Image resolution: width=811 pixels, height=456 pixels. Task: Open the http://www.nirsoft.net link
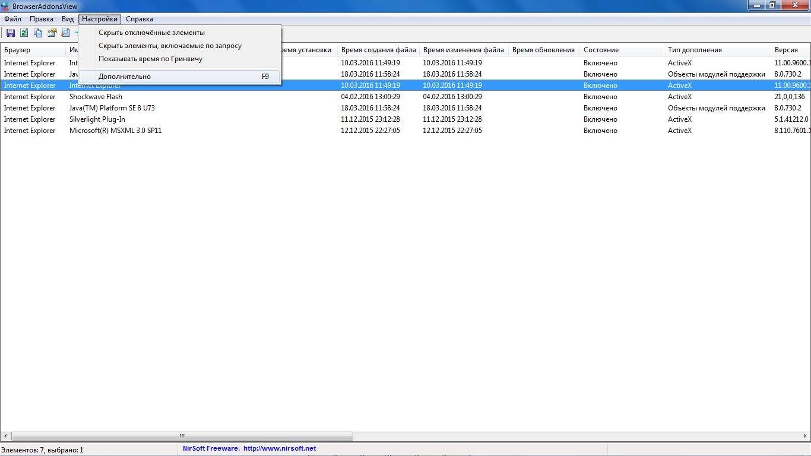coord(280,449)
